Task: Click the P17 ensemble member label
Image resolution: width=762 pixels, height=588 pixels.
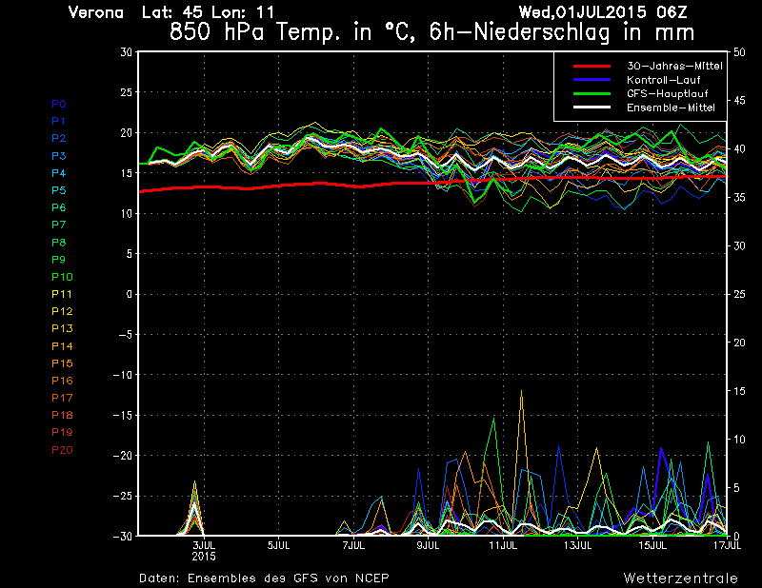Action: tap(61, 398)
